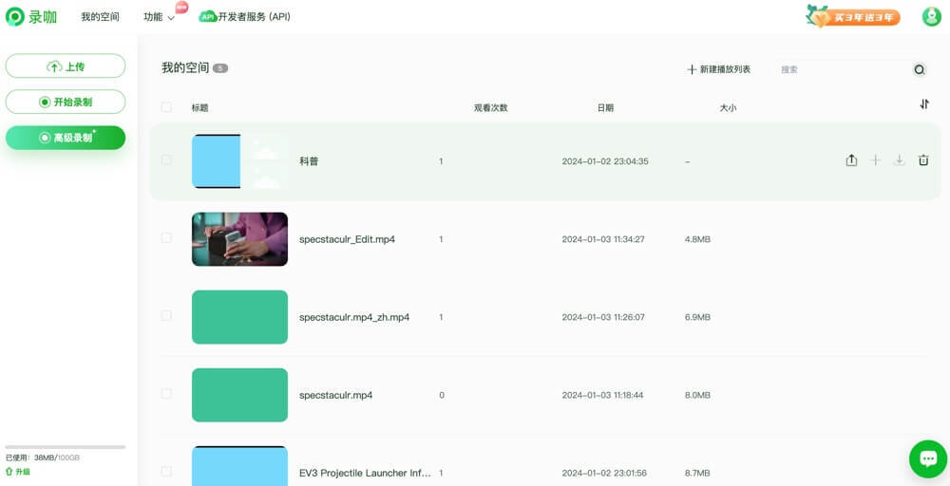Screen dimensions: 950x486
Task: Delete the 科普 video
Action: coord(922,160)
